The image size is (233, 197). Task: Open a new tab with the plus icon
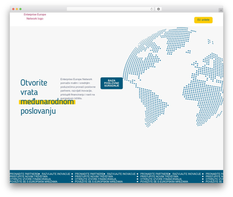coord(221,10)
